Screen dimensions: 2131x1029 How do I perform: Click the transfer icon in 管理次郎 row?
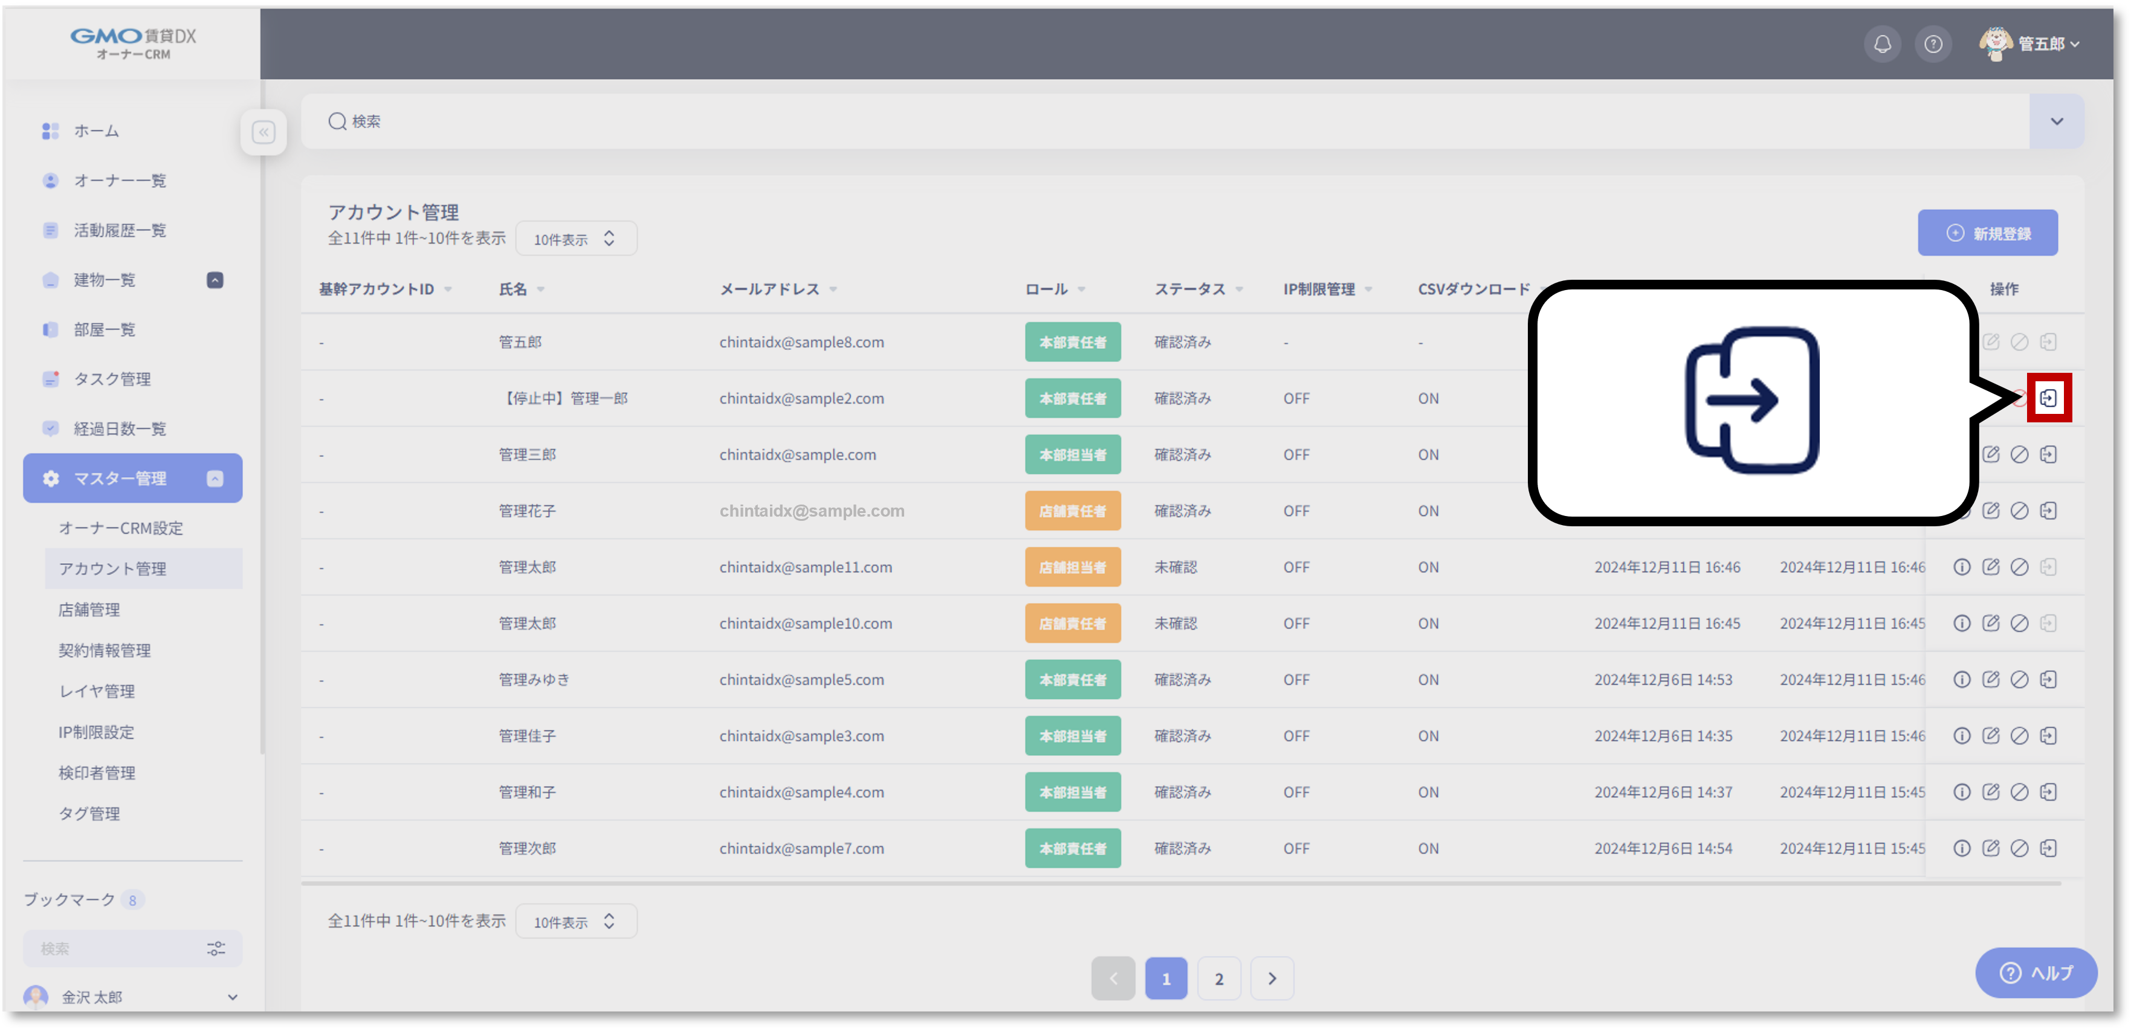coord(2048,849)
